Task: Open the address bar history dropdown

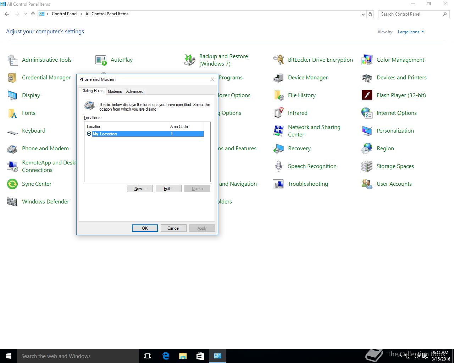Action: click(x=363, y=14)
